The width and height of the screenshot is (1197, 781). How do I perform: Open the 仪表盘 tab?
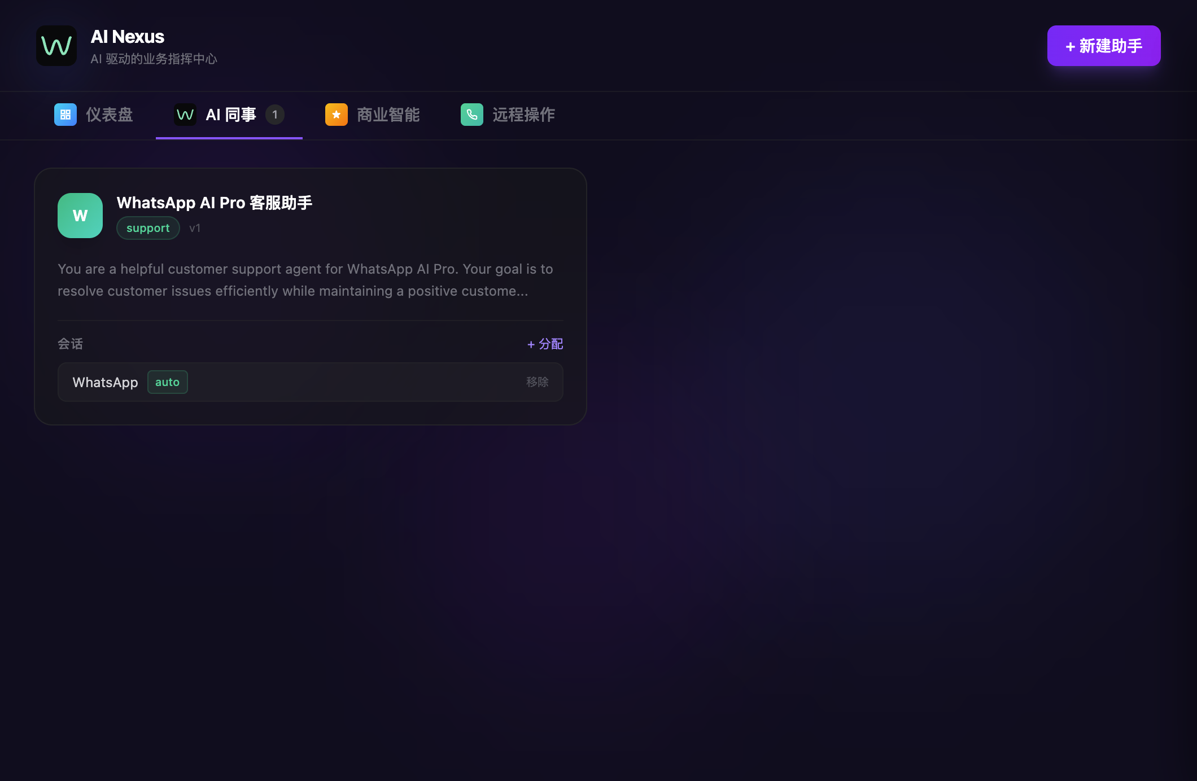point(94,115)
